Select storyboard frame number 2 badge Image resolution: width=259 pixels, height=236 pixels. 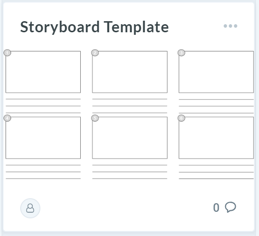pyautogui.click(x=95, y=53)
